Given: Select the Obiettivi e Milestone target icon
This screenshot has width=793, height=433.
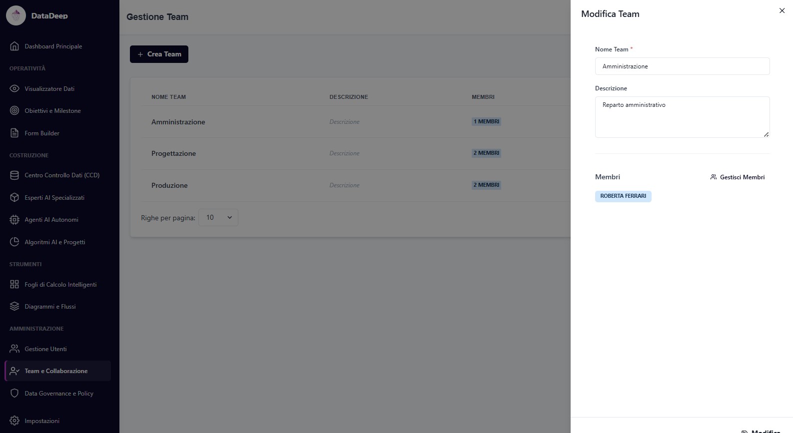Looking at the screenshot, I should [14, 111].
